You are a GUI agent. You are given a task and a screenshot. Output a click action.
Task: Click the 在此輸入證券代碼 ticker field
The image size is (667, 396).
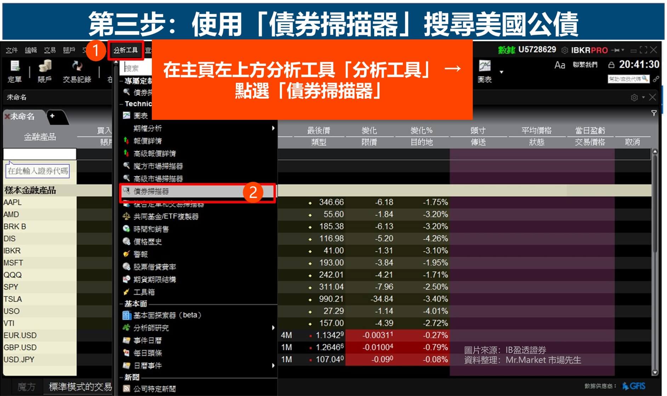[40, 154]
